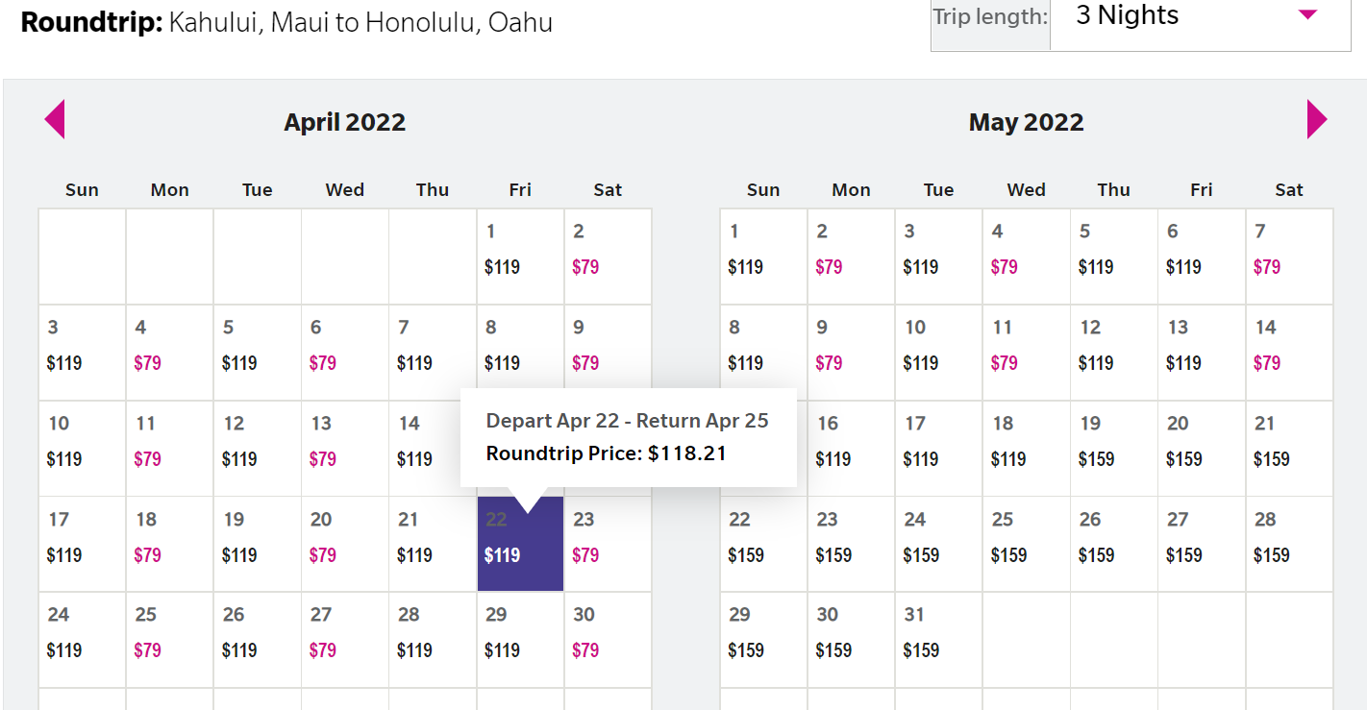Select April 22 highlighted date cell
Image resolution: width=1367 pixels, height=710 pixels.
tap(520, 544)
